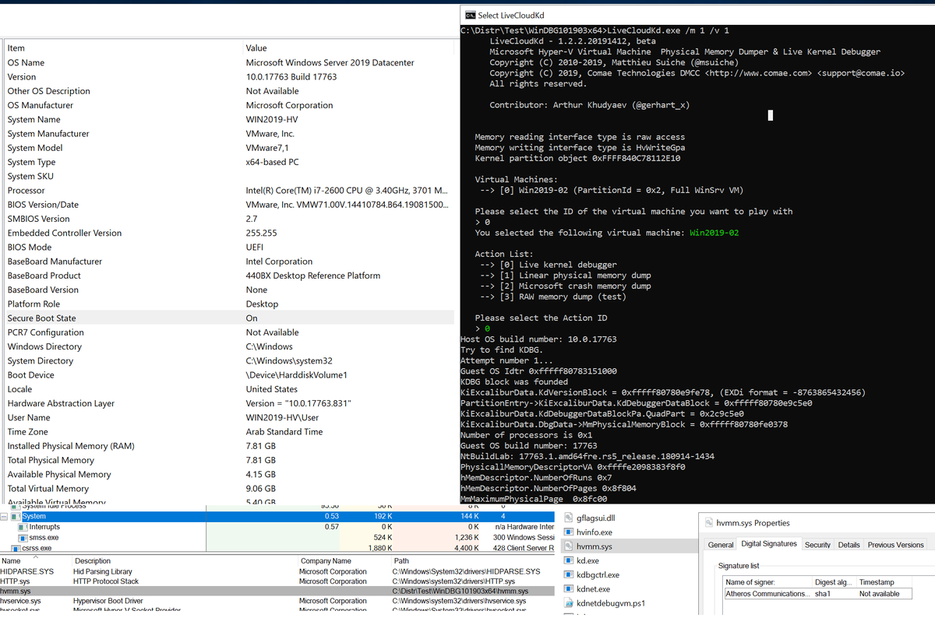Viewport: 935px width, 618px height.
Task: Open the Details tab
Action: [x=849, y=545]
